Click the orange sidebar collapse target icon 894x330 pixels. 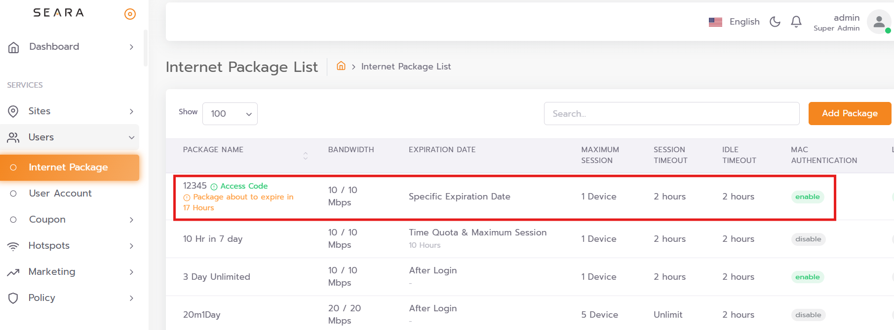(x=130, y=14)
